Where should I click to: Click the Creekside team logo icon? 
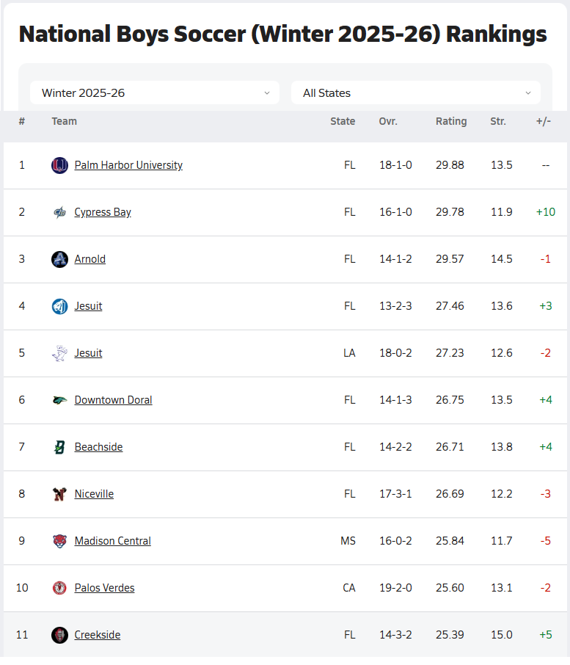(59, 635)
